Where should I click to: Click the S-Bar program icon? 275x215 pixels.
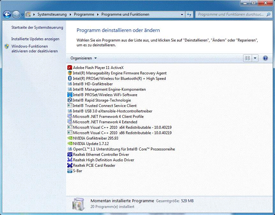click(70, 171)
